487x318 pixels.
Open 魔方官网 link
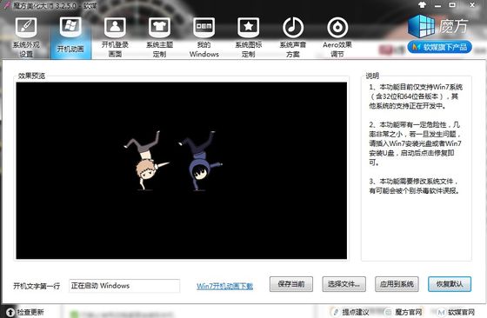(409, 312)
